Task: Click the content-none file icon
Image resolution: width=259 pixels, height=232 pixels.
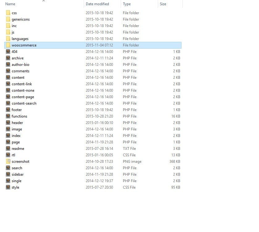Action: click(8, 90)
